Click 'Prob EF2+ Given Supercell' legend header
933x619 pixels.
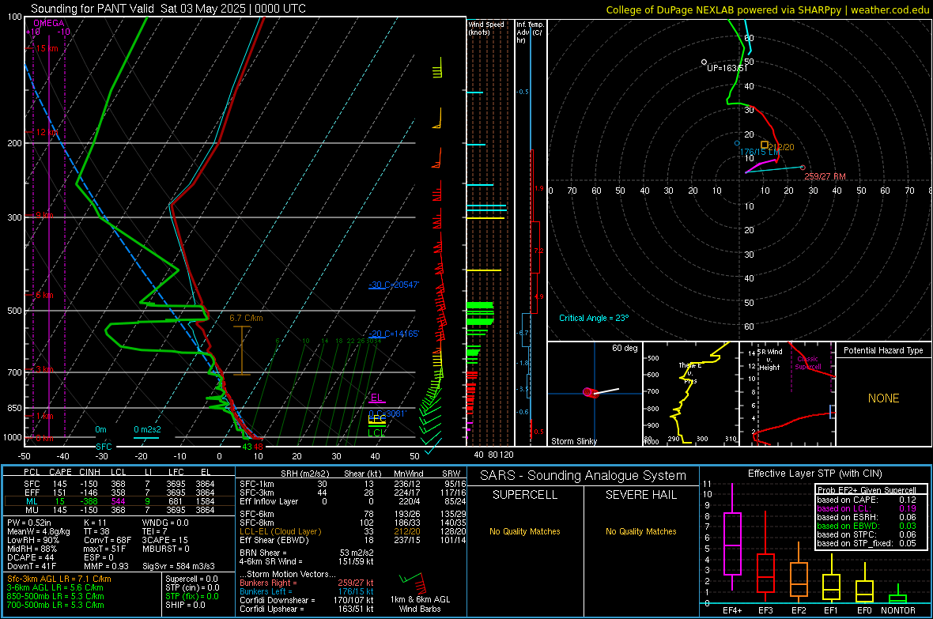click(867, 490)
